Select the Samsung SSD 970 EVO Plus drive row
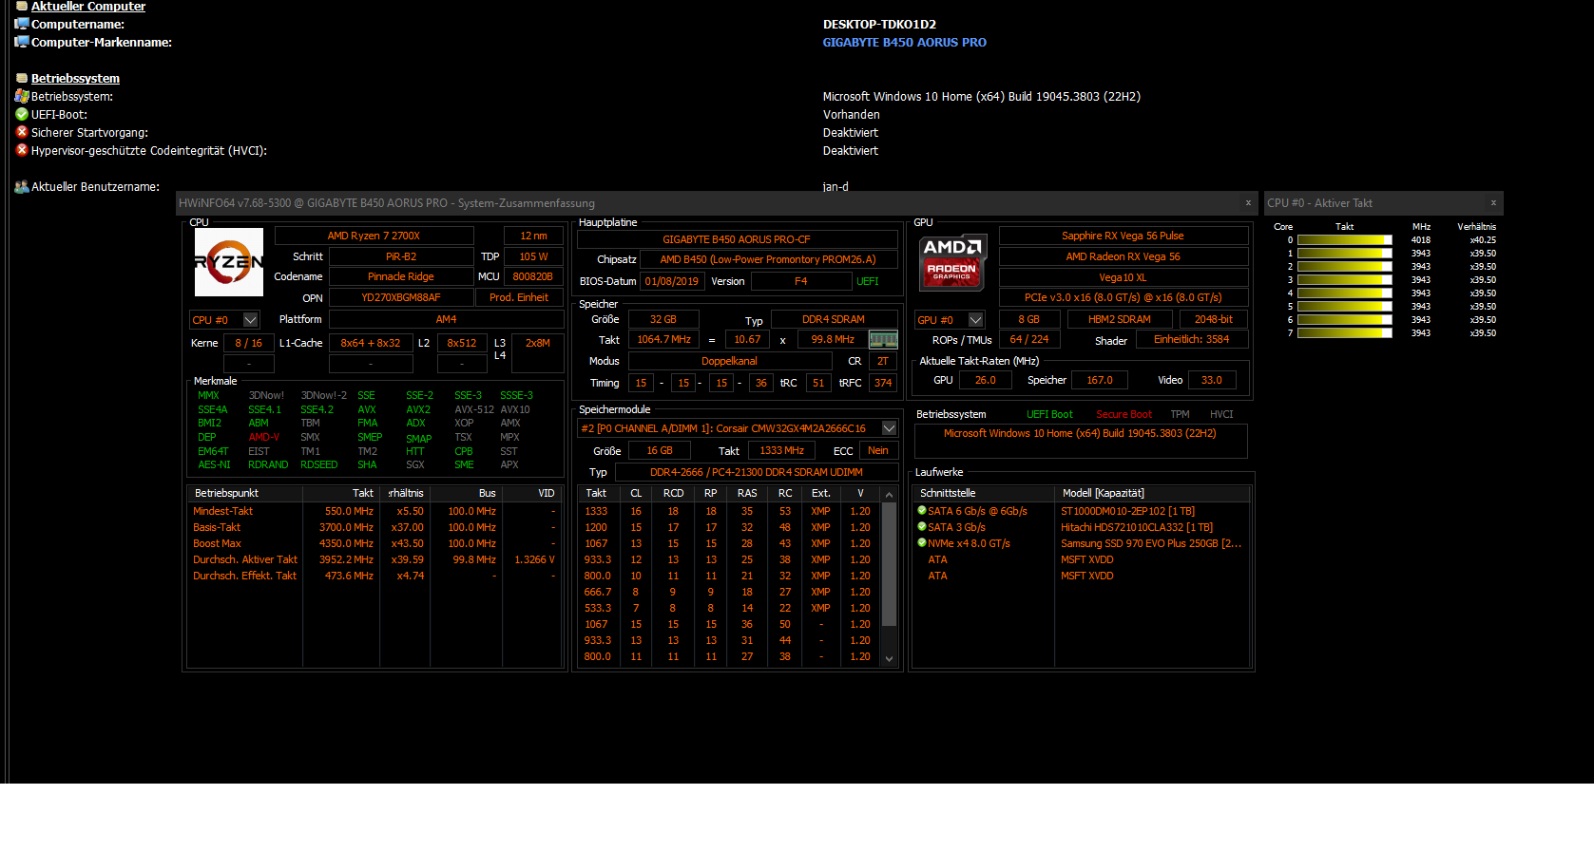Viewport: 1594px width, 851px height. click(x=1082, y=543)
